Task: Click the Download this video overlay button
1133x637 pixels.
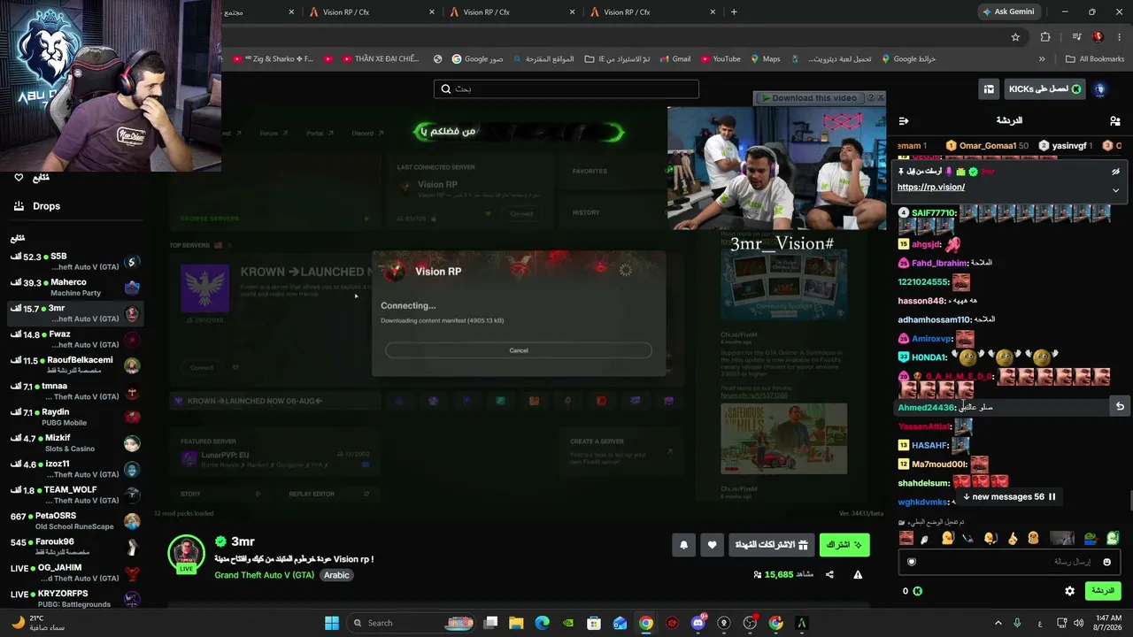Action: tap(811, 98)
